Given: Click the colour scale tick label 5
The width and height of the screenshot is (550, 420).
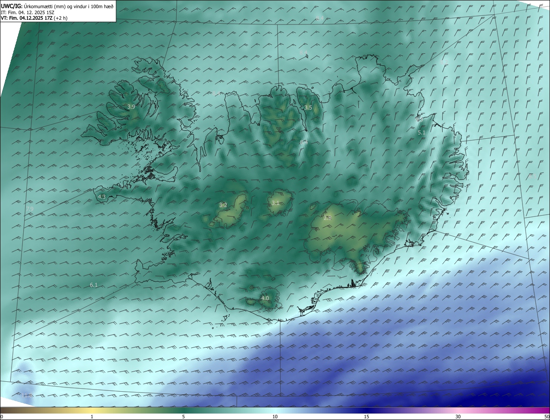Looking at the screenshot, I should [183, 417].
